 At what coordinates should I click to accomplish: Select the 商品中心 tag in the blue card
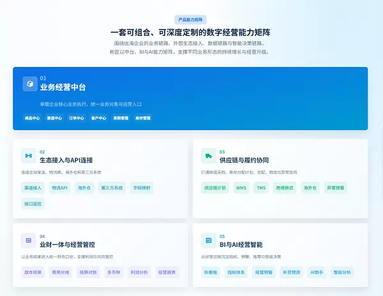pyautogui.click(x=33, y=118)
